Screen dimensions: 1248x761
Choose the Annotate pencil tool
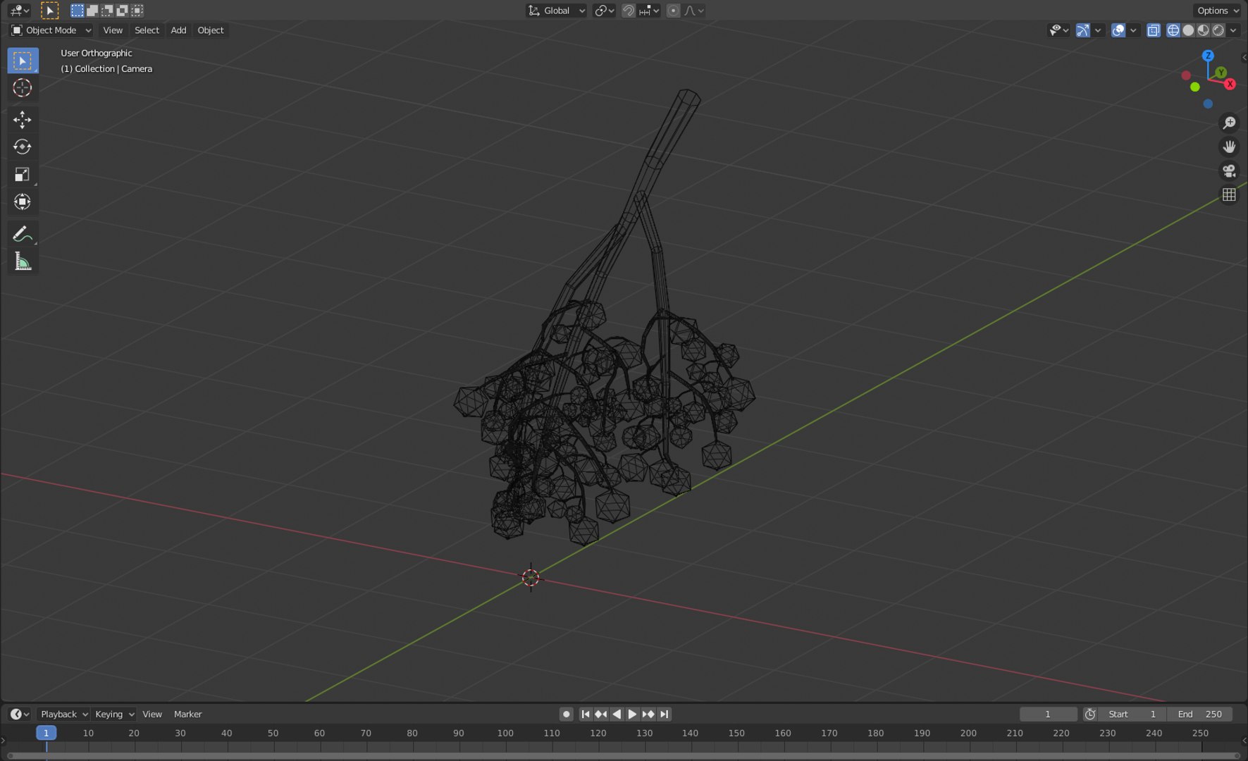(23, 234)
